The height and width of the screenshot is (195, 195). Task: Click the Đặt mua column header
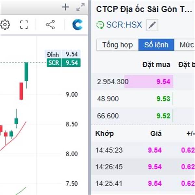click(x=156, y=65)
